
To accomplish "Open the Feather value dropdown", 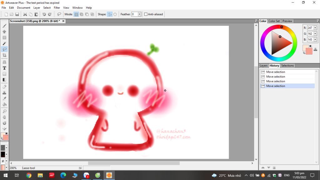I will pos(139,14).
